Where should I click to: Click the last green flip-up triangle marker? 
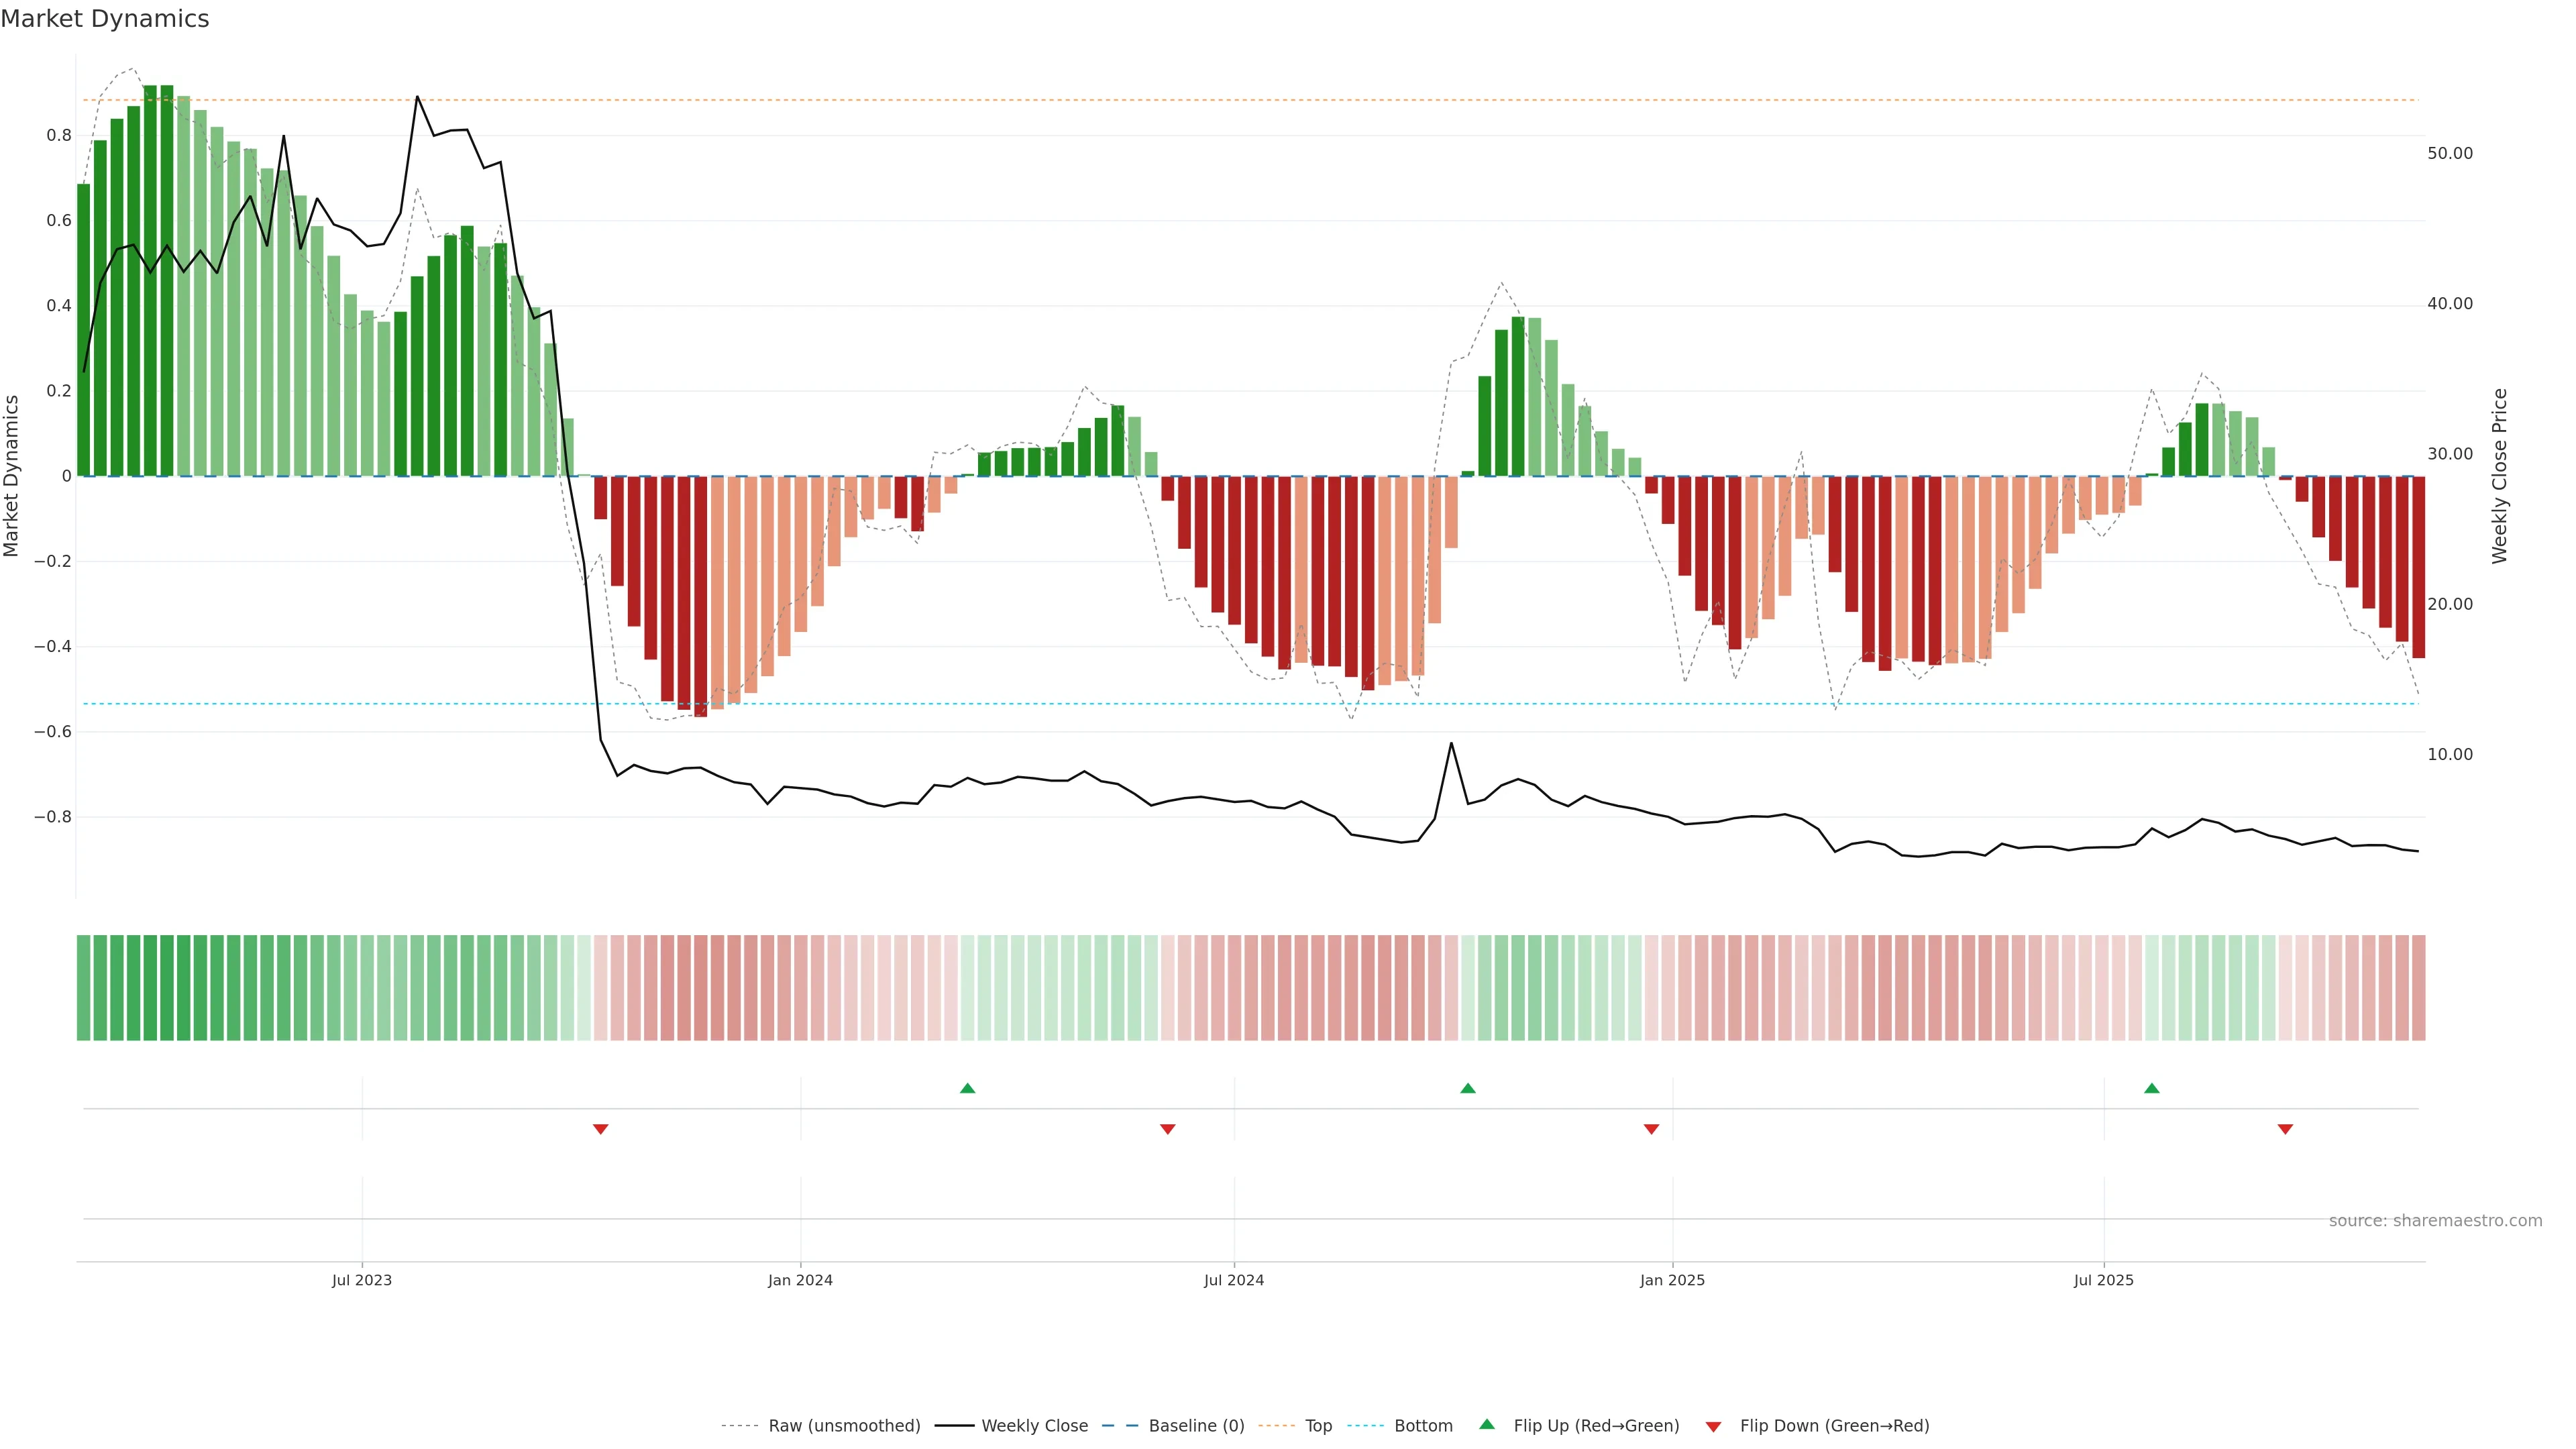tap(2151, 1088)
